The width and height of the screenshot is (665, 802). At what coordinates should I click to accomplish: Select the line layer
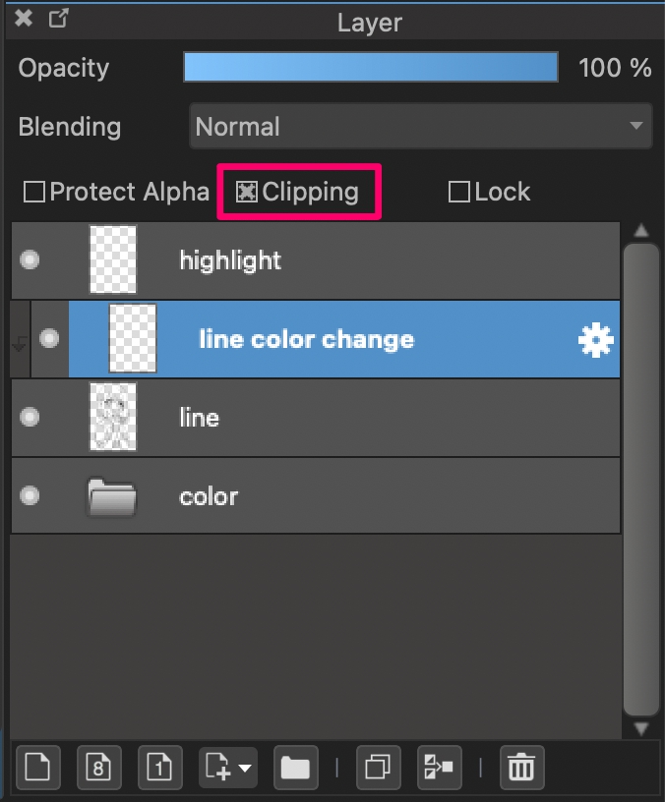tap(316, 418)
